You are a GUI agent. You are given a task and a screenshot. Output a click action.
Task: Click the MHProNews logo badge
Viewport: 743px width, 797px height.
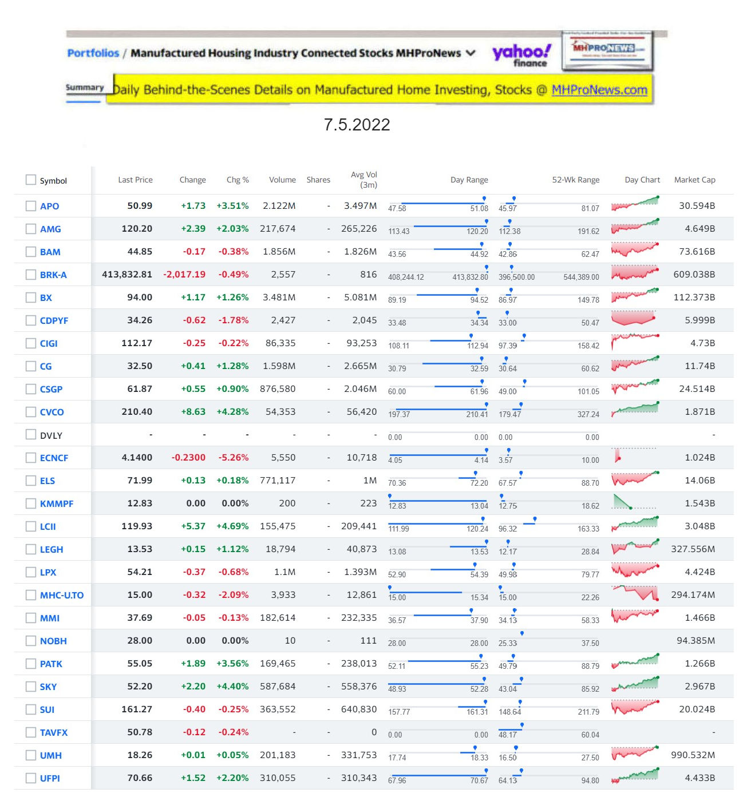pos(608,50)
